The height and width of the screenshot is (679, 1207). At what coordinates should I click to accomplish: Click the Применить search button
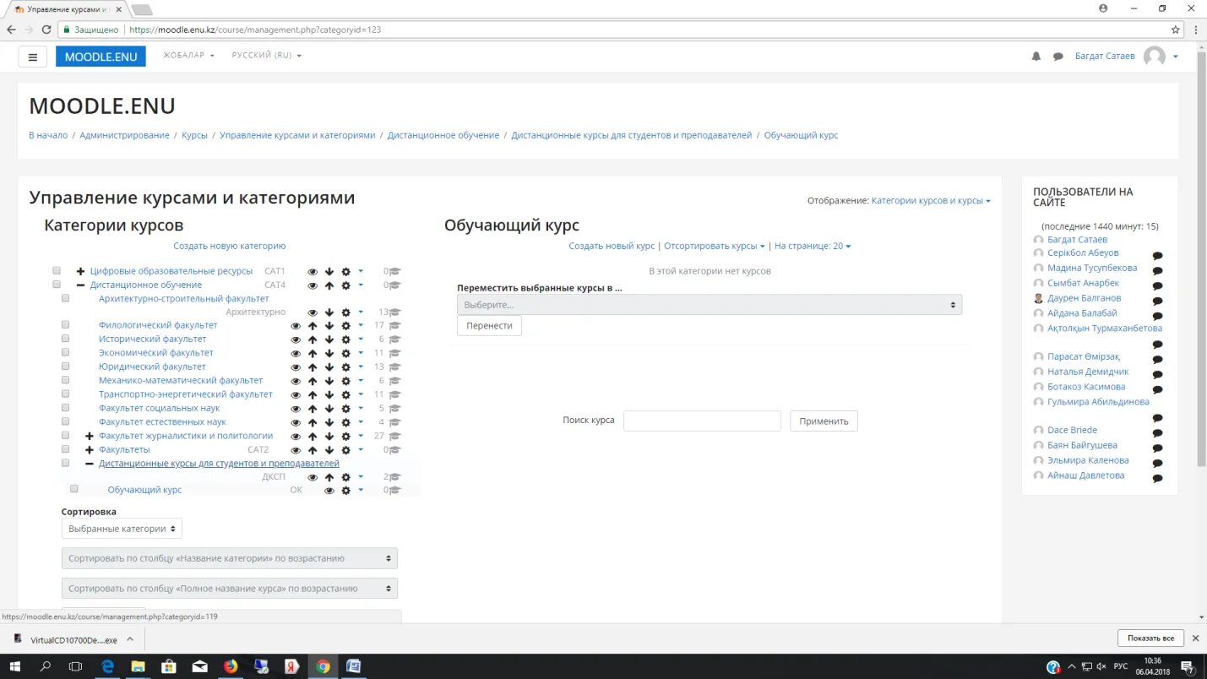pyautogui.click(x=824, y=421)
